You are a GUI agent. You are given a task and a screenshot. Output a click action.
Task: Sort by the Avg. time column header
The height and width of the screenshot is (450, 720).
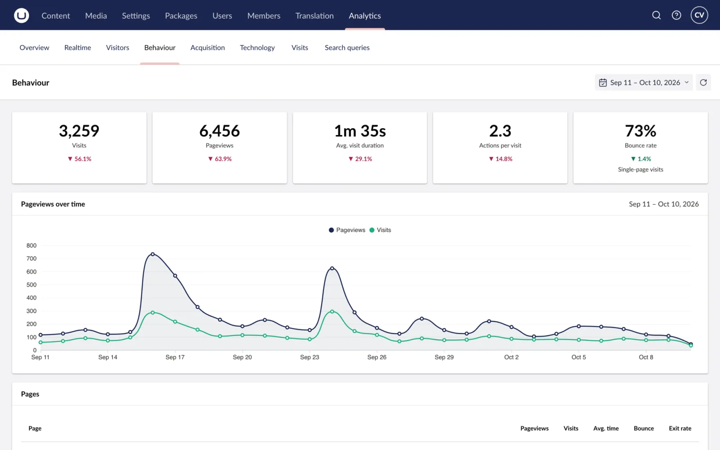(x=606, y=428)
